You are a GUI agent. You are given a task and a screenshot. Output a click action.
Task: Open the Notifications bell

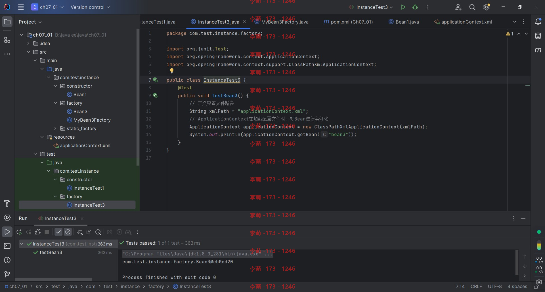coord(538,22)
